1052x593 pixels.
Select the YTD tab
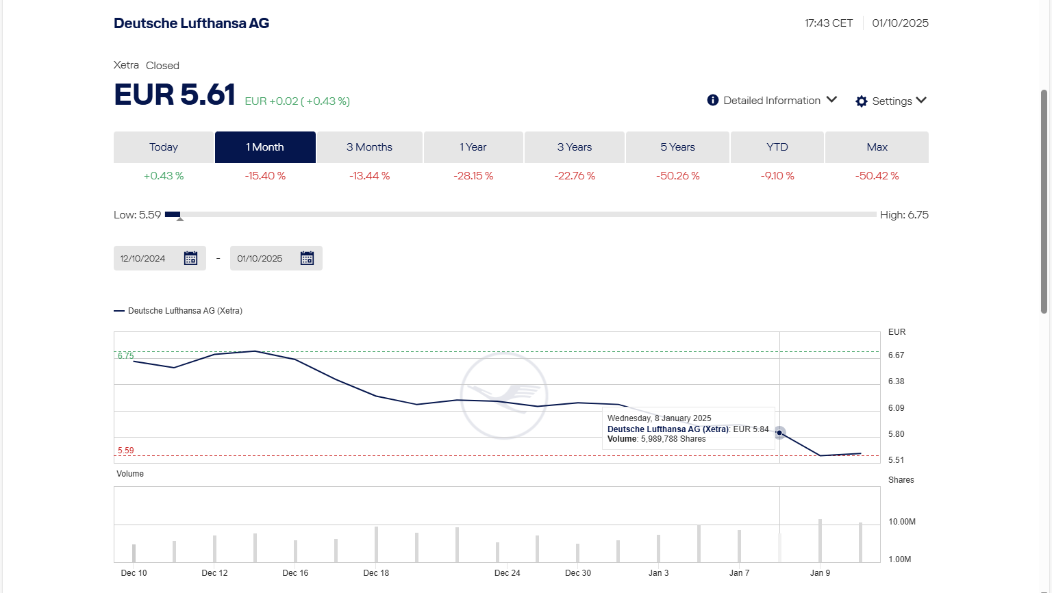(777, 147)
